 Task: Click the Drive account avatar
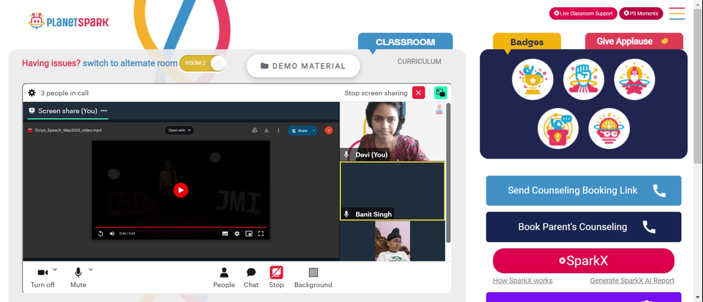[x=328, y=131]
